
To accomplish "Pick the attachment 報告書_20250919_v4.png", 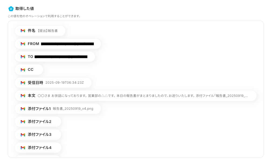I will coord(73,109).
